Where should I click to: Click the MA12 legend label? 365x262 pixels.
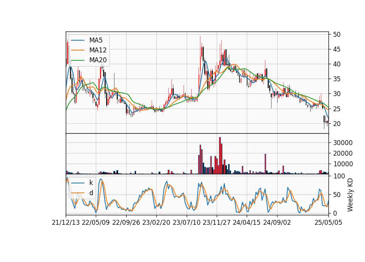(98, 50)
